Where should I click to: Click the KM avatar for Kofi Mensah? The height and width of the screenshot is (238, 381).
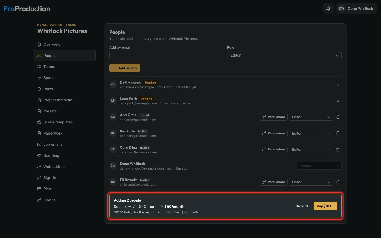point(113,85)
